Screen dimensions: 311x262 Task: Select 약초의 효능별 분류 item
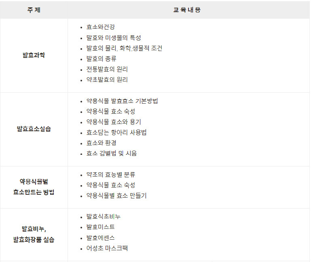click(x=111, y=175)
